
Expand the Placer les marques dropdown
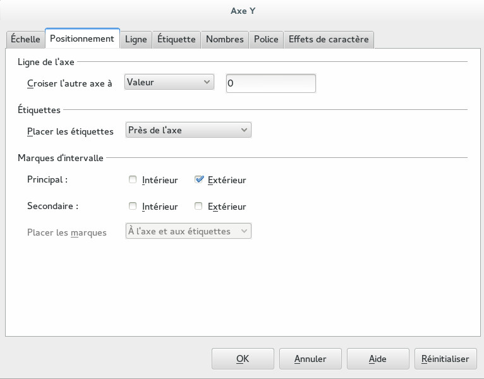pos(188,231)
